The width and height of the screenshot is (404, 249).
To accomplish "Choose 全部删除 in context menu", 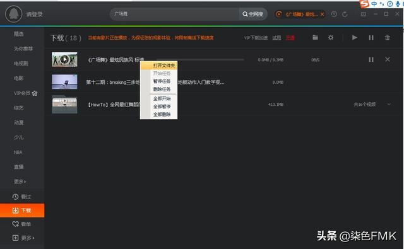I will pyautogui.click(x=162, y=115).
